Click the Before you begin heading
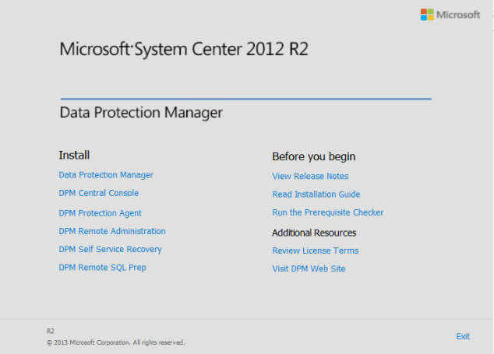Screen dimensions: 494x354 pos(313,156)
